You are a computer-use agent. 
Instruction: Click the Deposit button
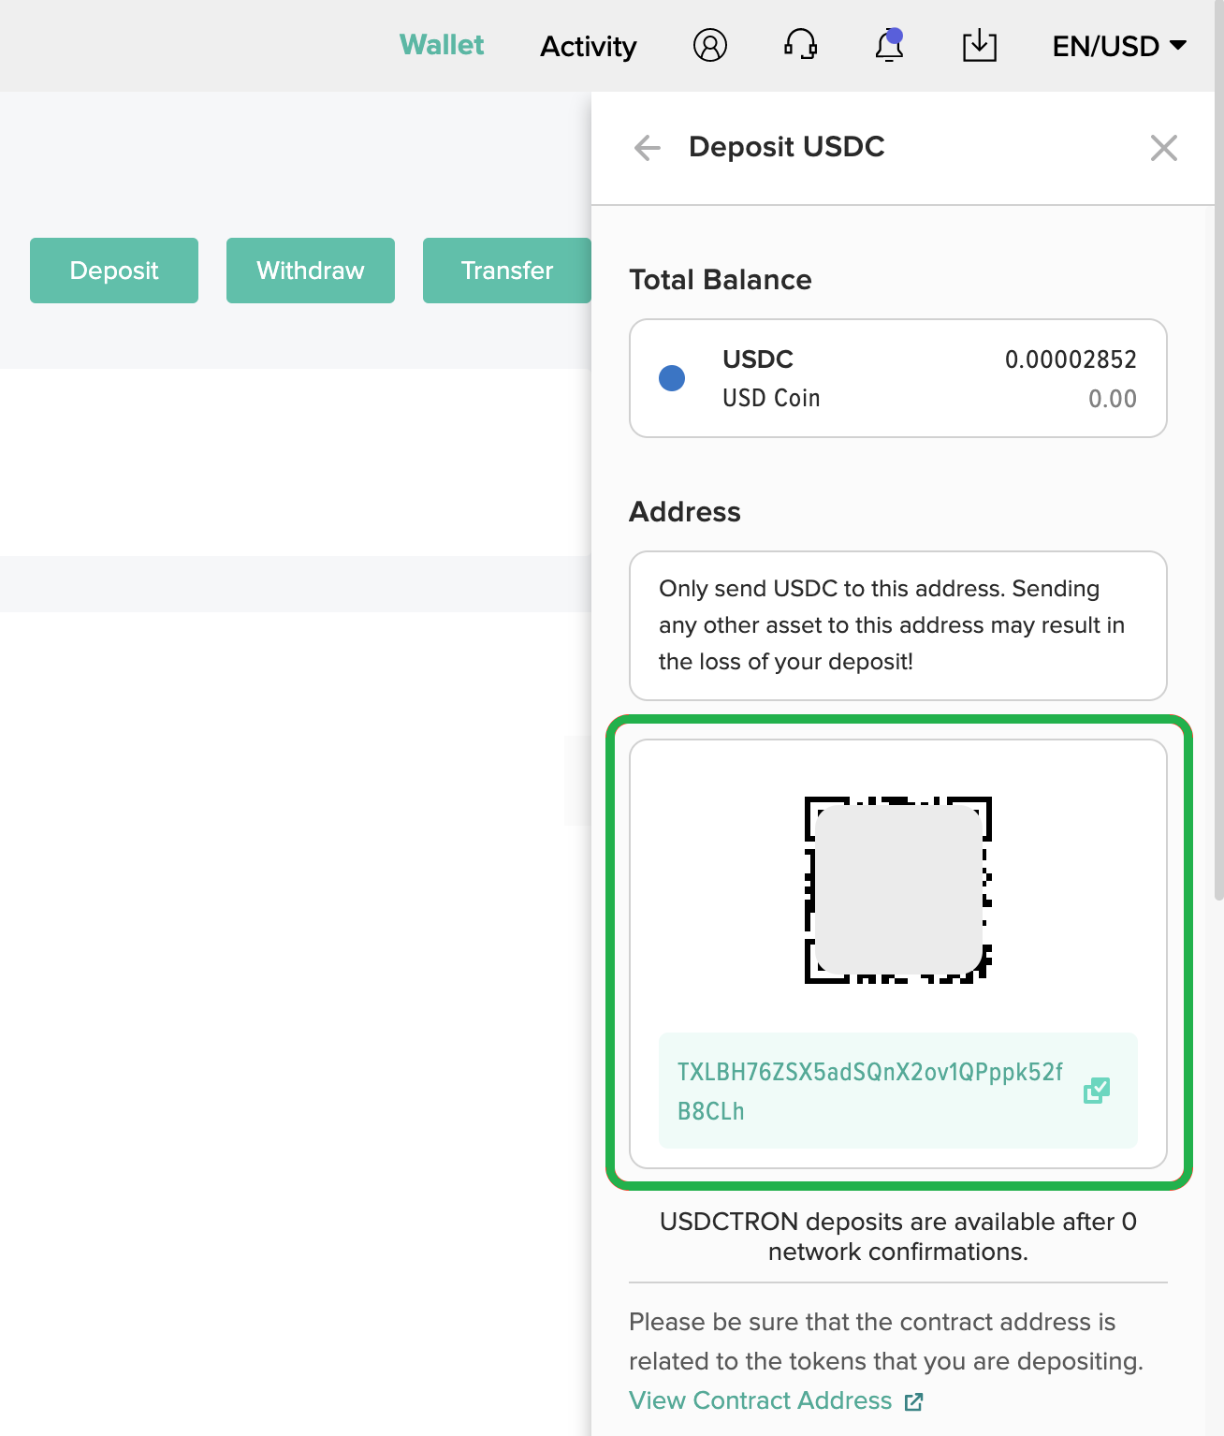[114, 271]
